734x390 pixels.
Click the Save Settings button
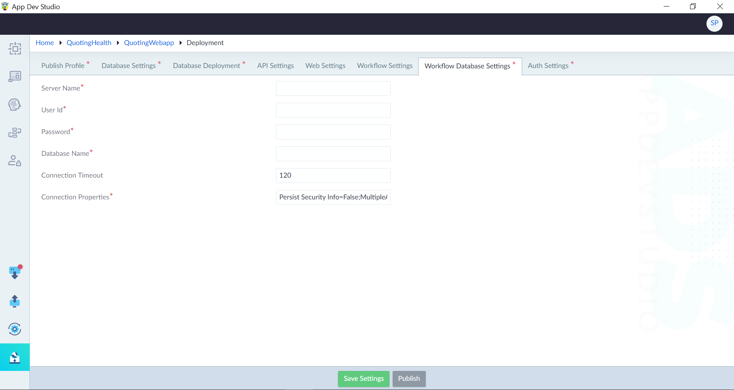tap(364, 379)
